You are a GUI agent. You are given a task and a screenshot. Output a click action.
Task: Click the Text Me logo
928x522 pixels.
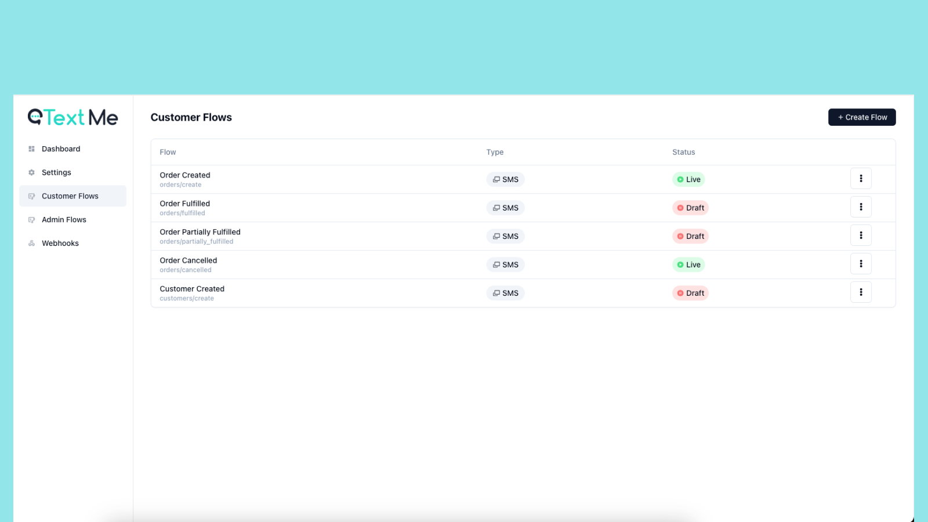tap(73, 117)
